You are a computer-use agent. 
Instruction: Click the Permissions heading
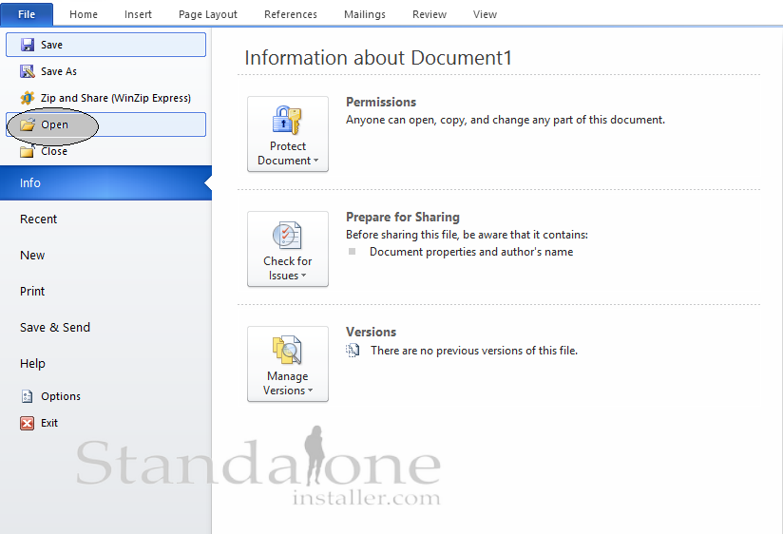pos(381,102)
